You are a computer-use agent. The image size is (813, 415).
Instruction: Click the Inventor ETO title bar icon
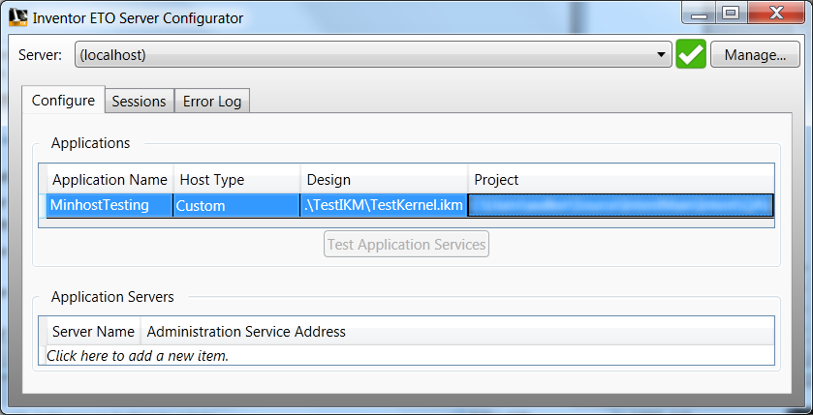click(17, 17)
